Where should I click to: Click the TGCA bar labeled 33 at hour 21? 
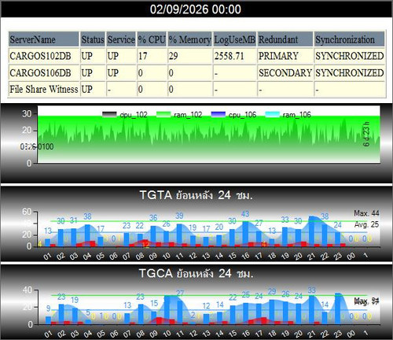point(311,310)
